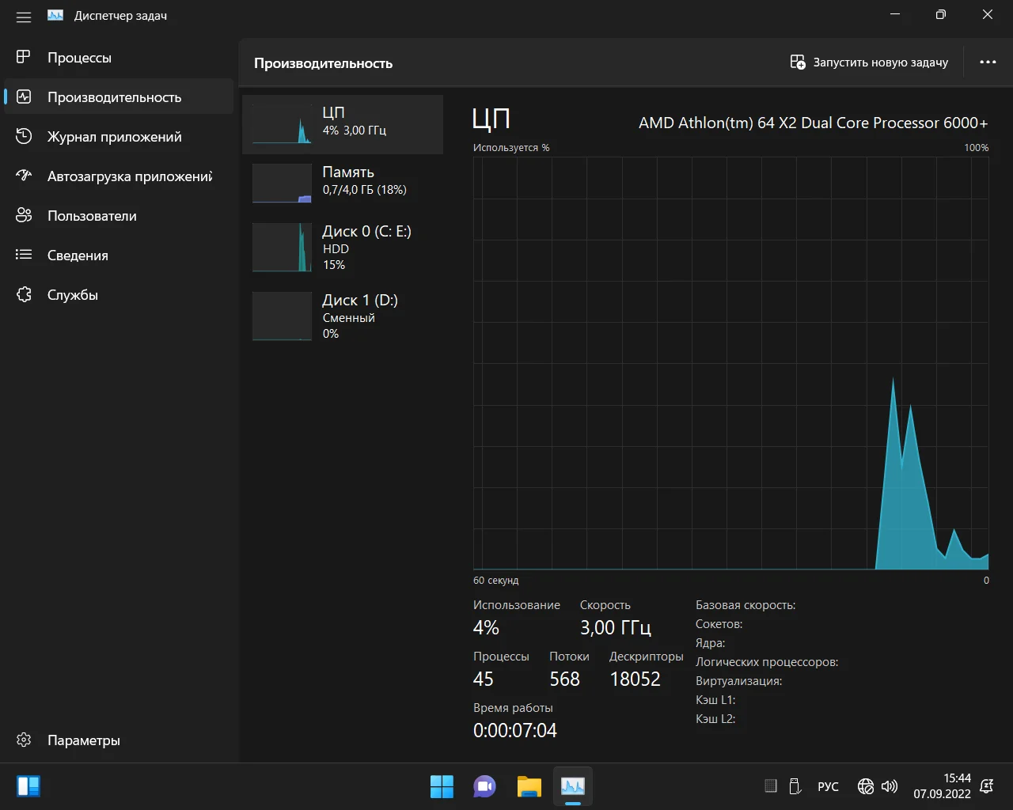Switch to the Пользователи page

point(119,216)
